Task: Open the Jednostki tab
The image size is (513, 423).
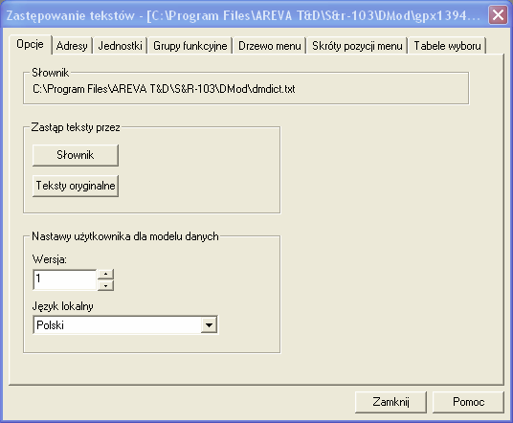Action: coord(120,46)
